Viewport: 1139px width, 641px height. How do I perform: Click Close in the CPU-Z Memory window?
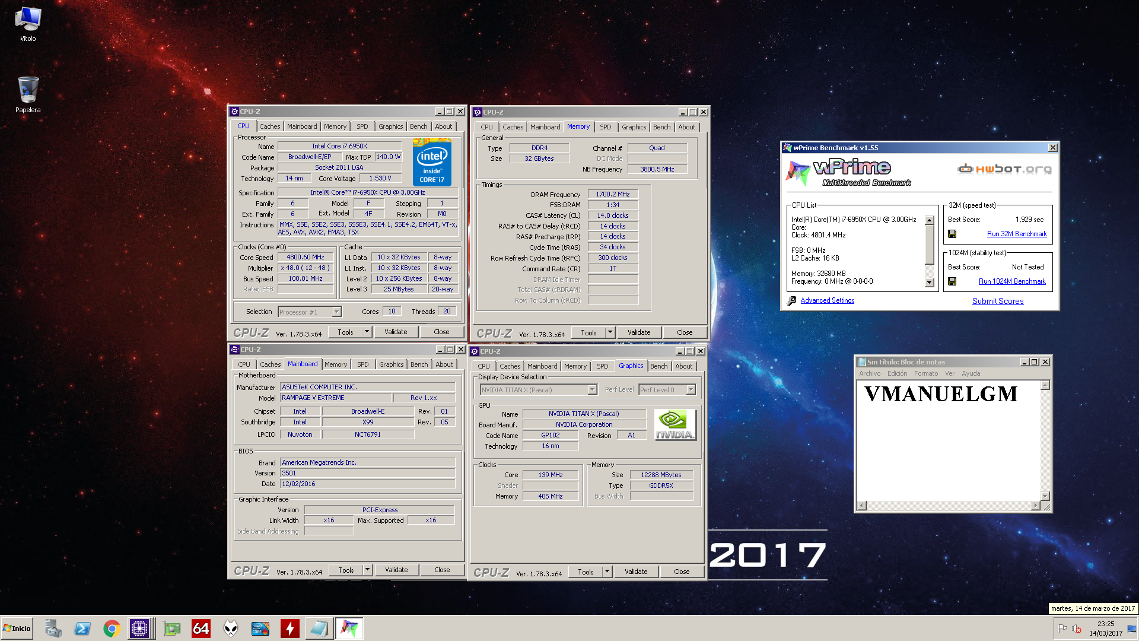point(685,332)
